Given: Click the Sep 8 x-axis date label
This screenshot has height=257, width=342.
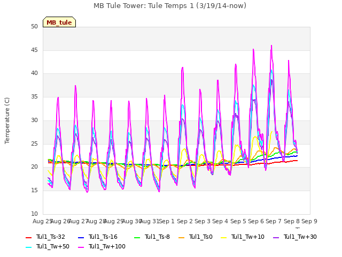Looking at the screenshot, I should tap(292, 221).
